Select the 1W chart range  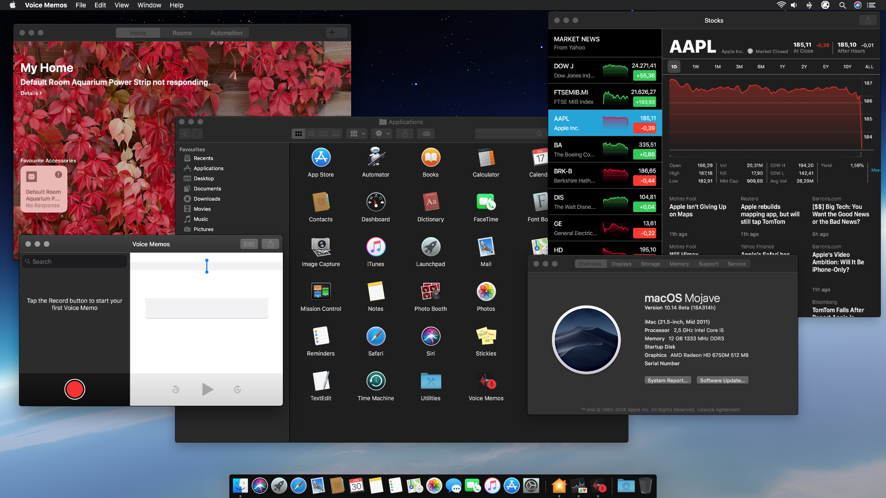(x=695, y=67)
